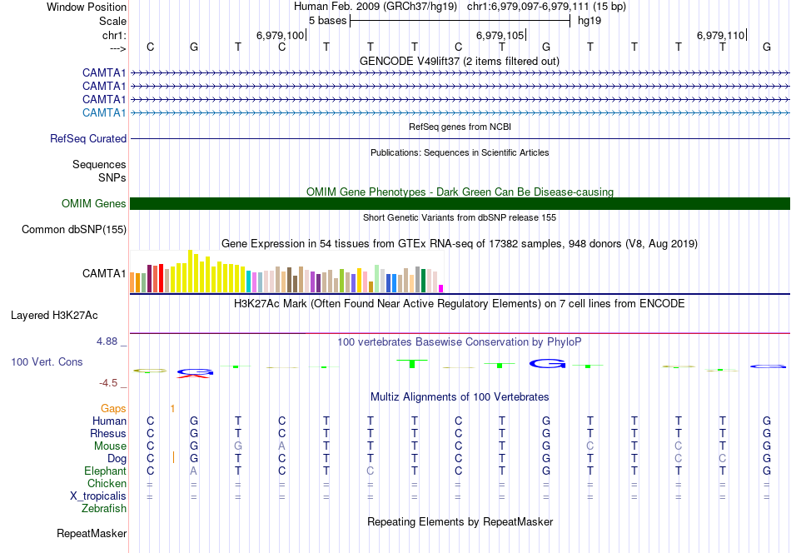This screenshot has width=791, height=553.
Task: Select the Scale track label
Action: [112, 21]
